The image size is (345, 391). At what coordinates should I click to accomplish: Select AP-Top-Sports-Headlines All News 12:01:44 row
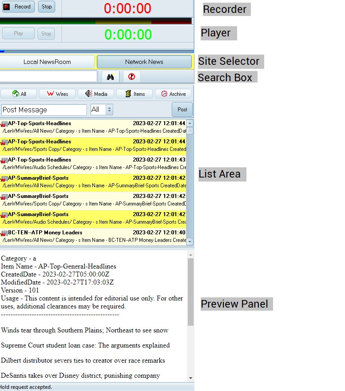(93, 127)
